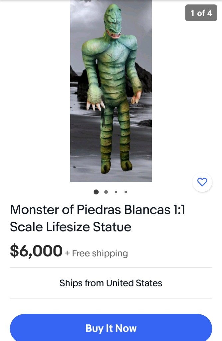Tap the $6,000 price
The height and width of the screenshot is (341, 222).
pyautogui.click(x=36, y=251)
